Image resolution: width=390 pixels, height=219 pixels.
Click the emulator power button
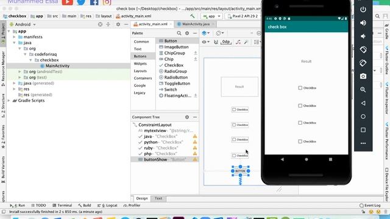pos(363,10)
